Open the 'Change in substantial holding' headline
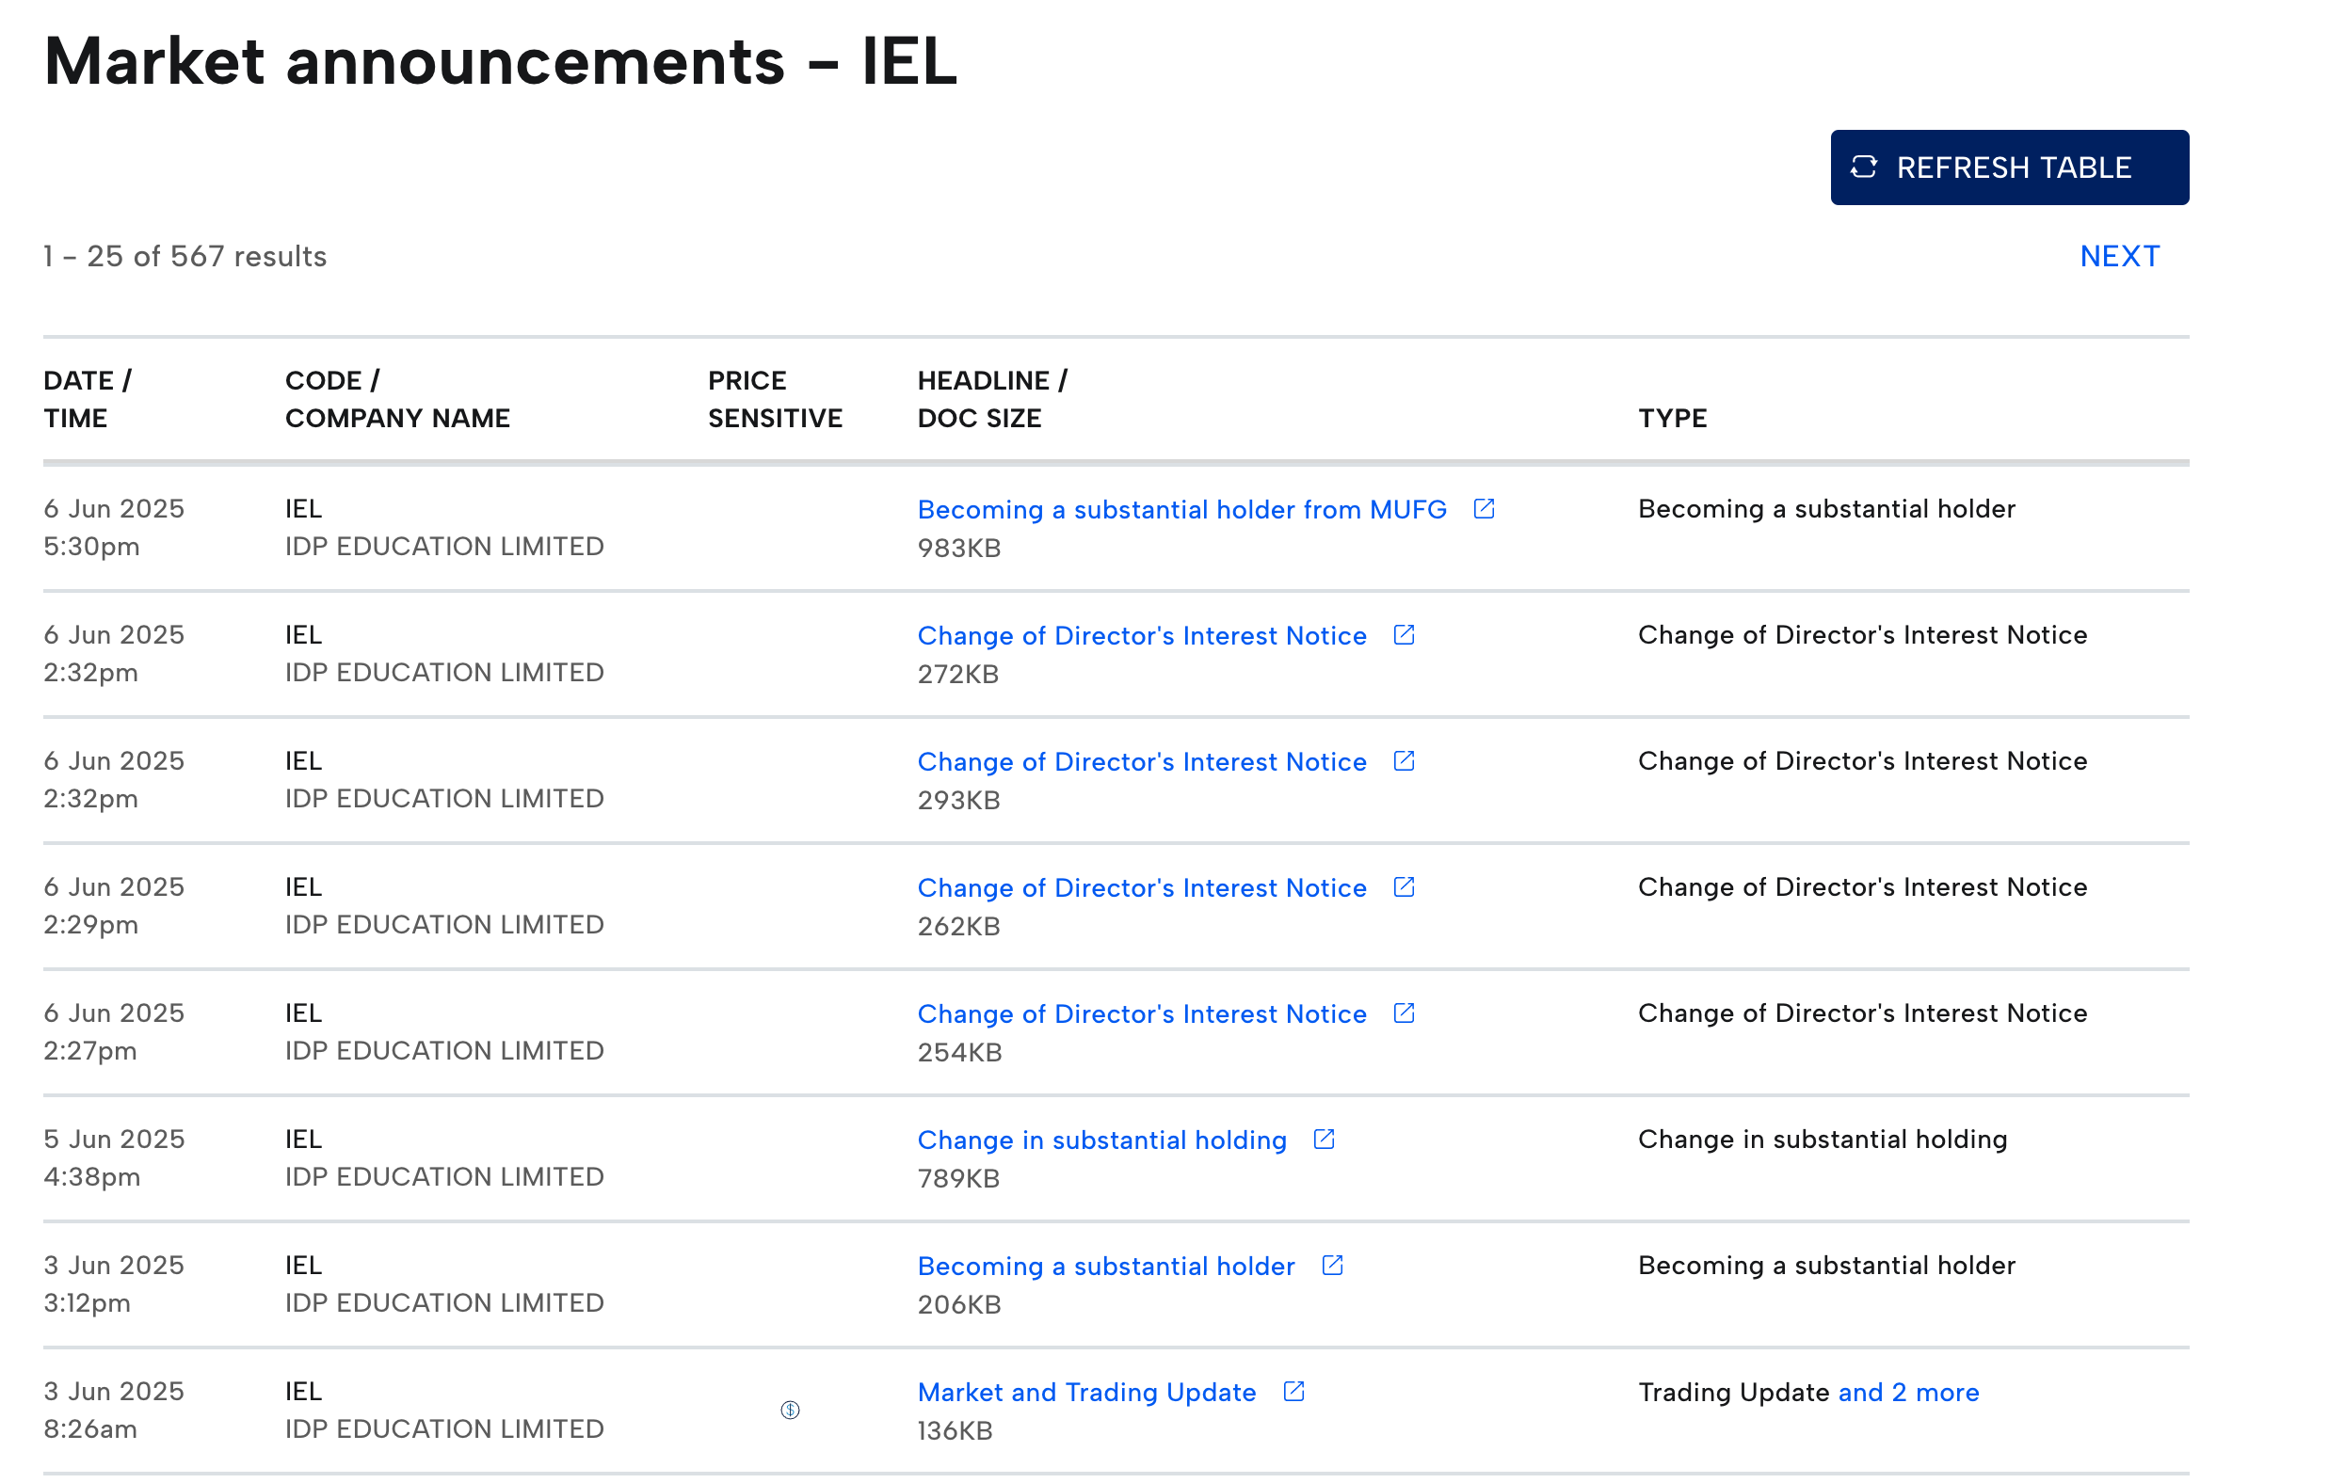Screen dimensions: 2329x1483 [1101, 1140]
